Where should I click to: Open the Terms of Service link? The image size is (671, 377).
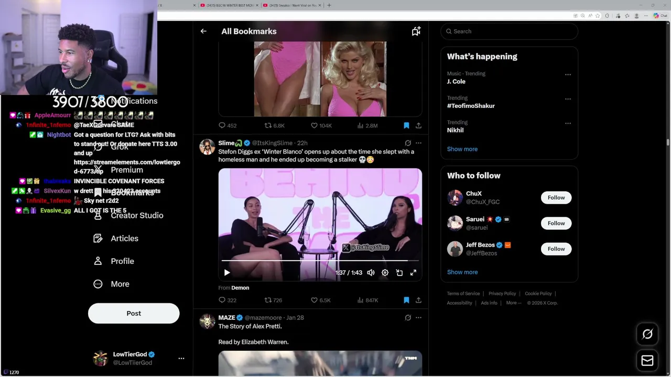[463, 294]
